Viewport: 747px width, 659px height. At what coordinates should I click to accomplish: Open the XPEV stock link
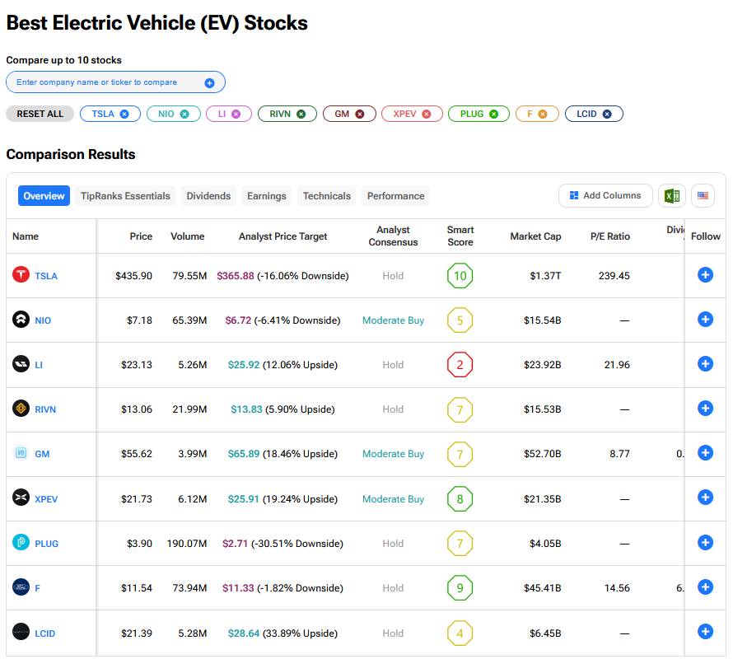pos(46,498)
